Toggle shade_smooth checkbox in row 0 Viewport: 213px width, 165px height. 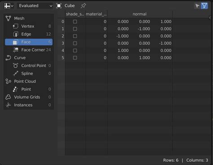75,22
